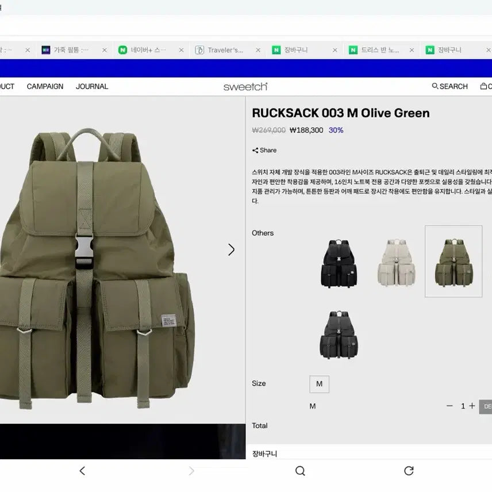Click the Naver favicon on 드리스 반 tab
Image resolution: width=492 pixels, height=492 pixels.
click(x=353, y=50)
